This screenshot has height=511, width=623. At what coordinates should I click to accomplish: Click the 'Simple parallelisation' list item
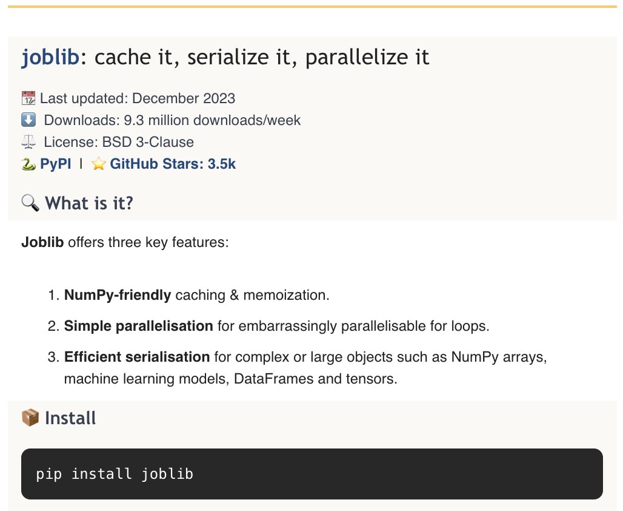coord(276,326)
